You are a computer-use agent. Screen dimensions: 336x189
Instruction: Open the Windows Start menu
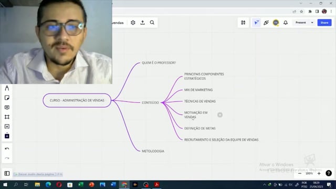click(x=5, y=184)
